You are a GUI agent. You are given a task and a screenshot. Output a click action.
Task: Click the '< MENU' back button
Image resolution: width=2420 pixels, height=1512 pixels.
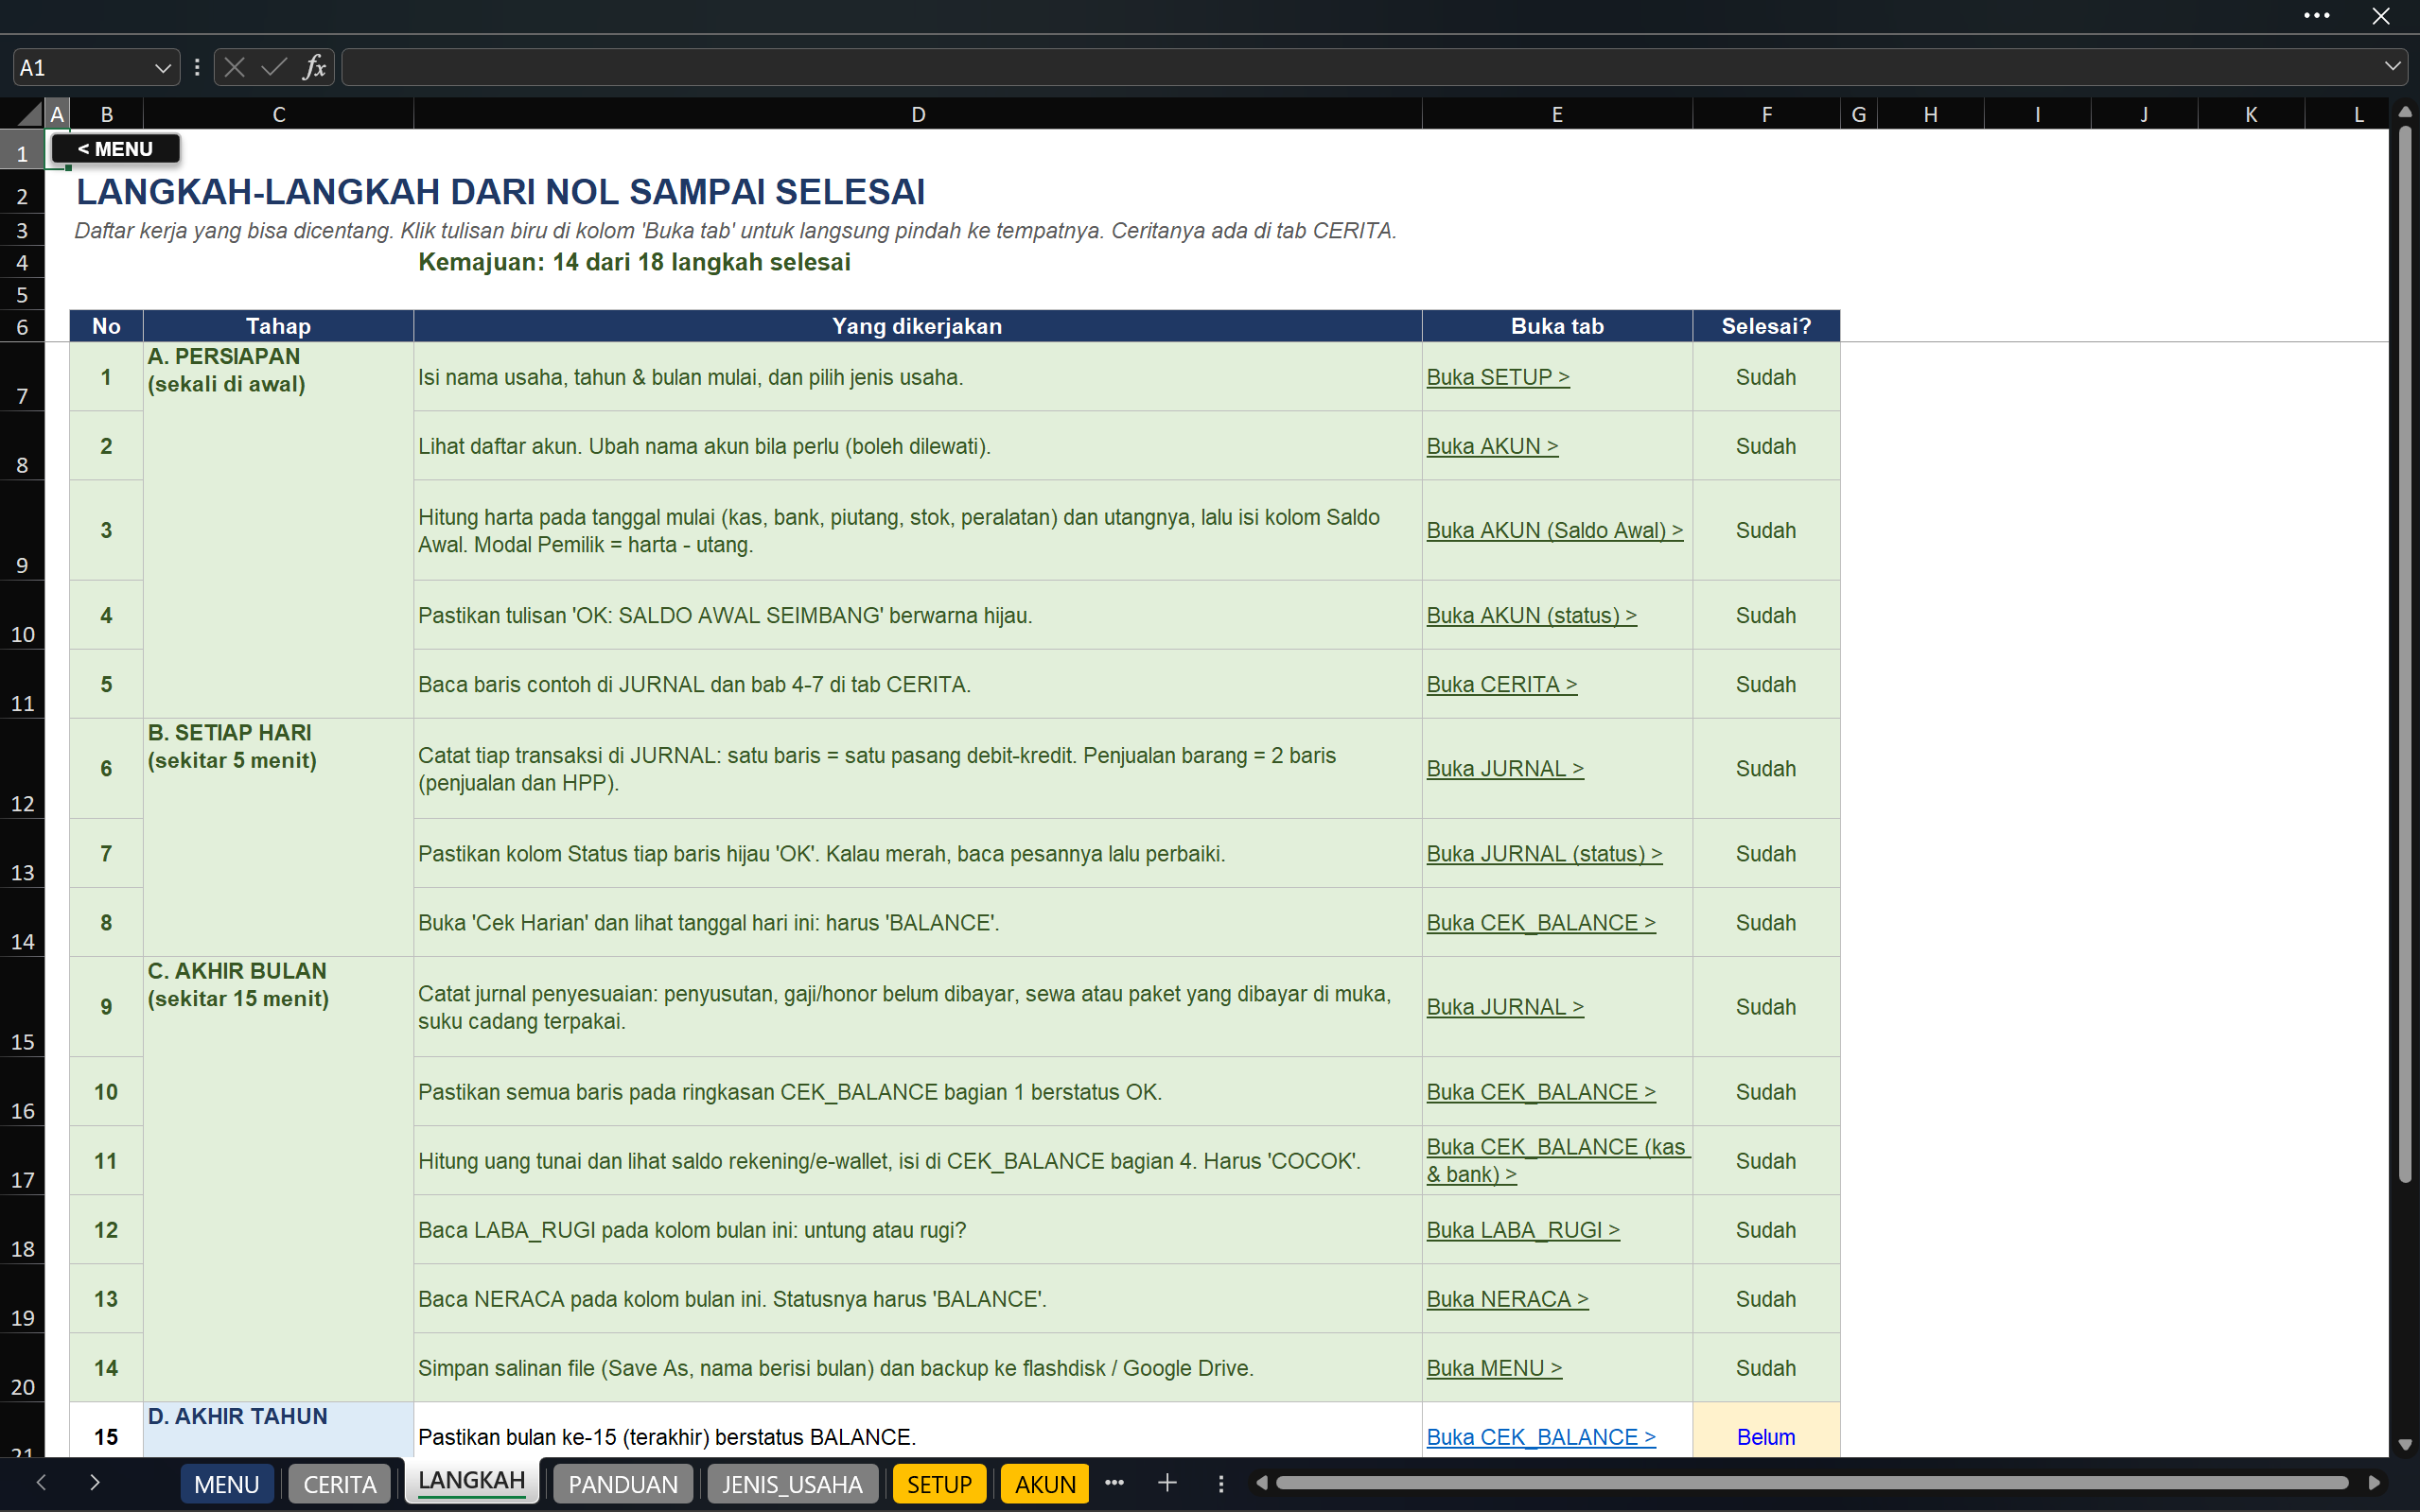pos(116,149)
